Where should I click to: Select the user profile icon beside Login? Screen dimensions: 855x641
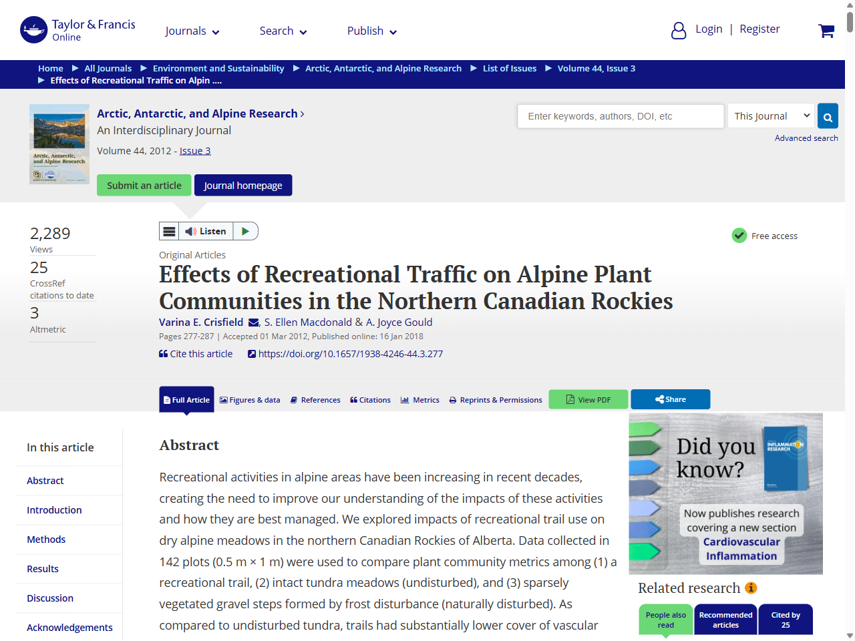(679, 30)
